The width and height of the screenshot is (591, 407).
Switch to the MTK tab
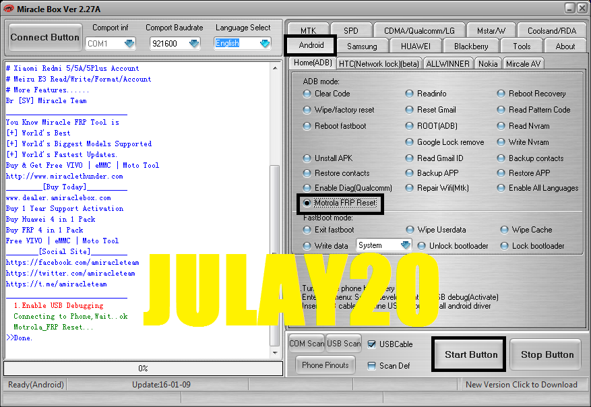(x=309, y=30)
